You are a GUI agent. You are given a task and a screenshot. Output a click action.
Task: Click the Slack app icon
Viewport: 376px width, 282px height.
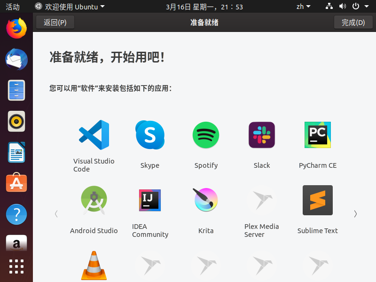pos(262,135)
